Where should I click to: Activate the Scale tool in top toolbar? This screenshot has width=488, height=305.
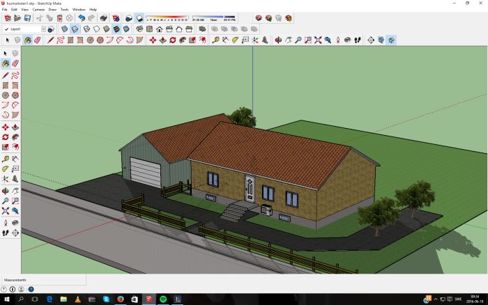(x=192, y=40)
